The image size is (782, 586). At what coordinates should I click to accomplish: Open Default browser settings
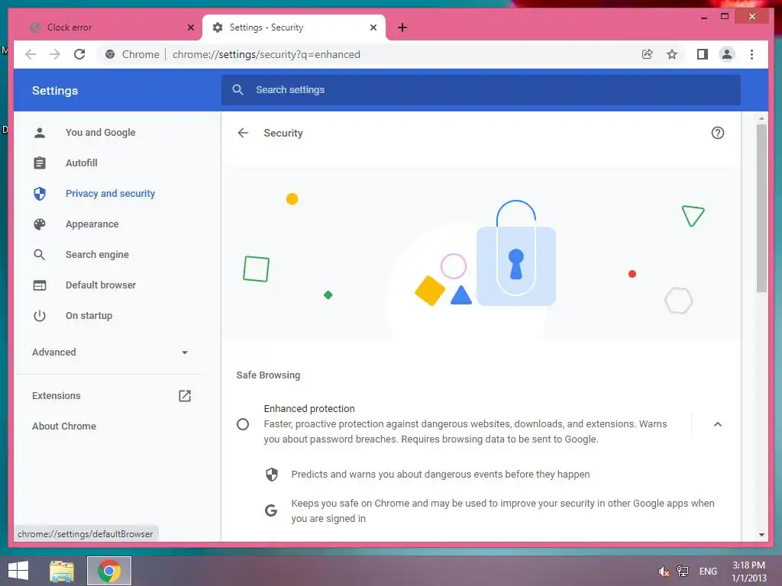(101, 285)
